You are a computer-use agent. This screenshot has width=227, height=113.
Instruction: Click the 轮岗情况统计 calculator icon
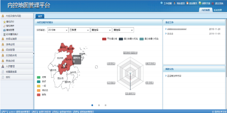point(5,35)
